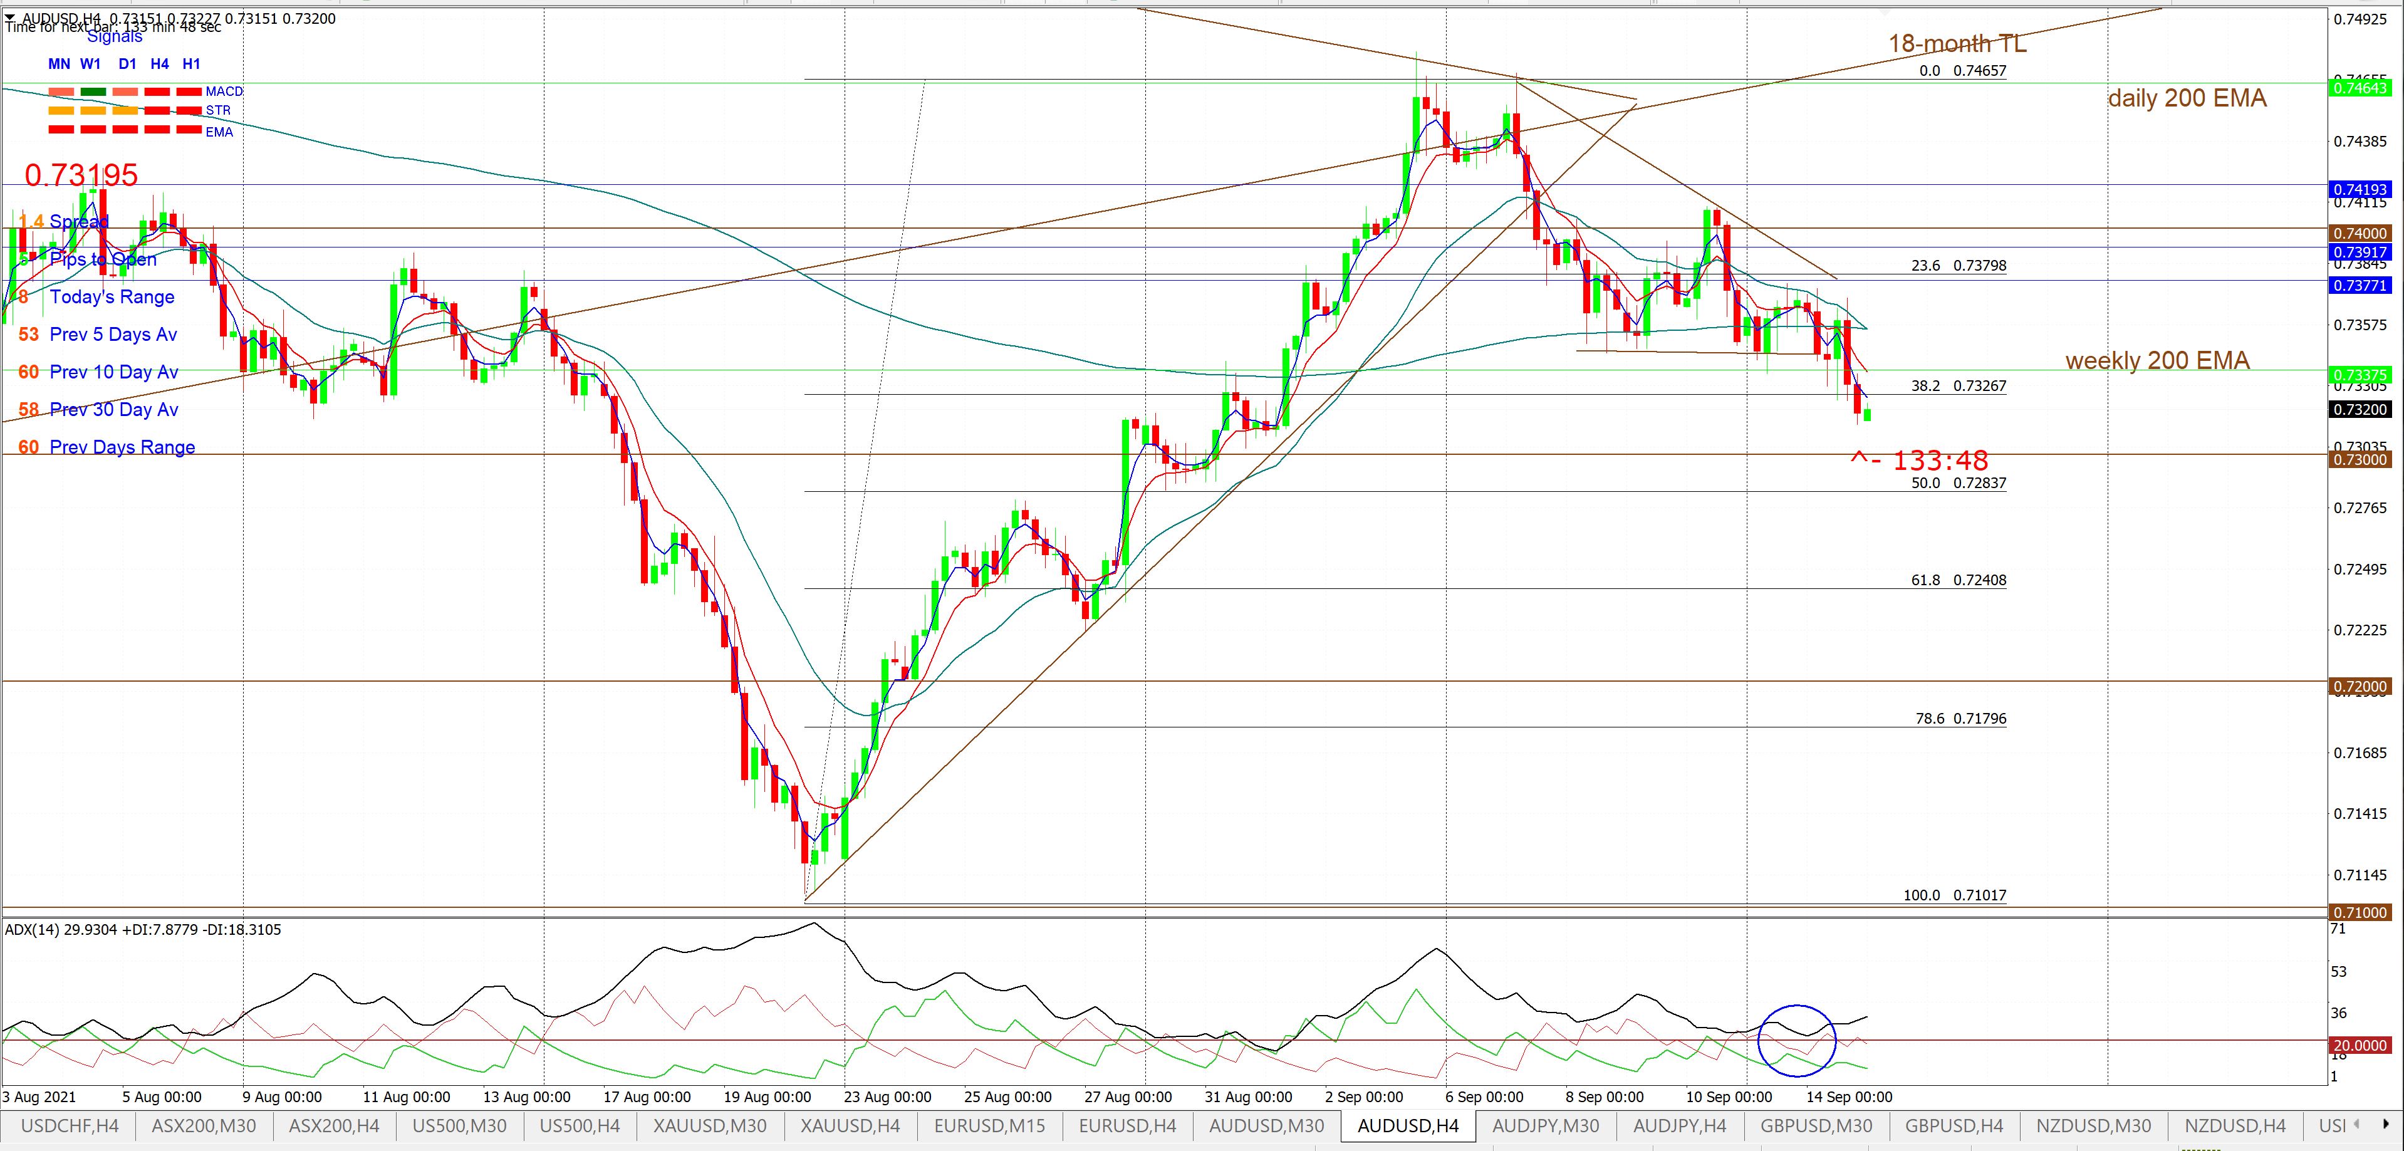
Task: Click the brown 0.73000 price axis tag
Action: click(x=2360, y=459)
